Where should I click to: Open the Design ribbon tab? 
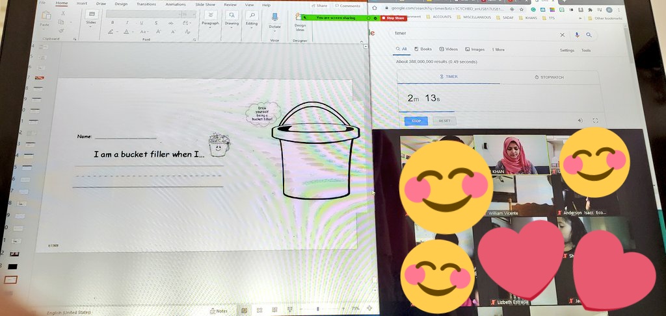[x=121, y=4]
